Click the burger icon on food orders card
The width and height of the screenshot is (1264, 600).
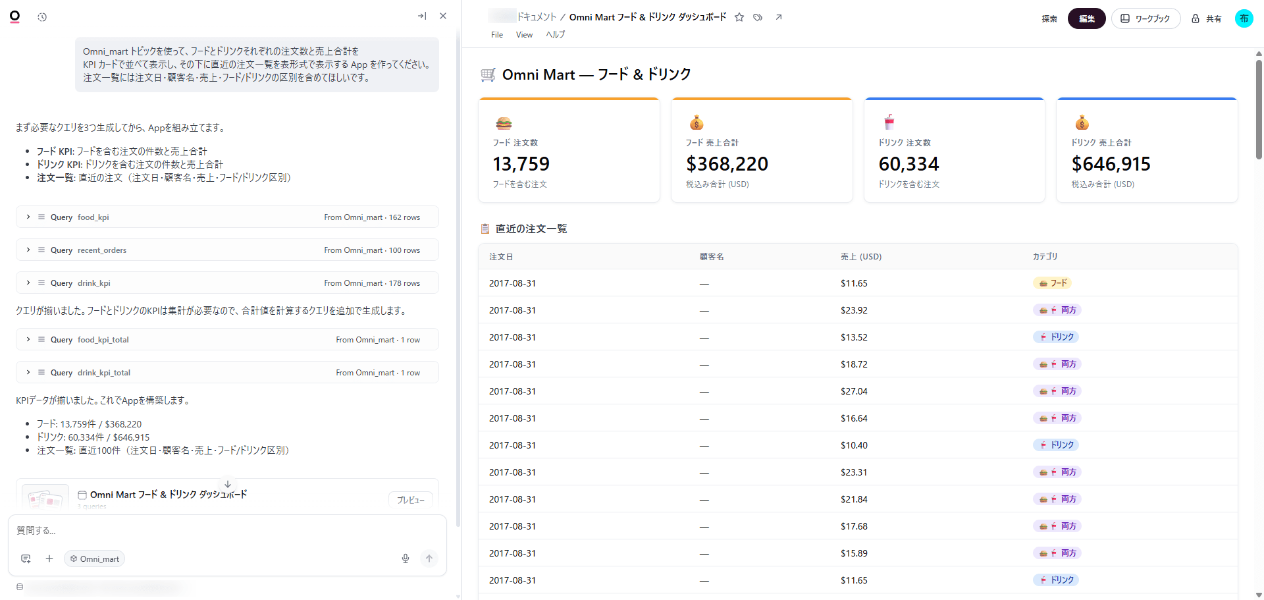(504, 123)
